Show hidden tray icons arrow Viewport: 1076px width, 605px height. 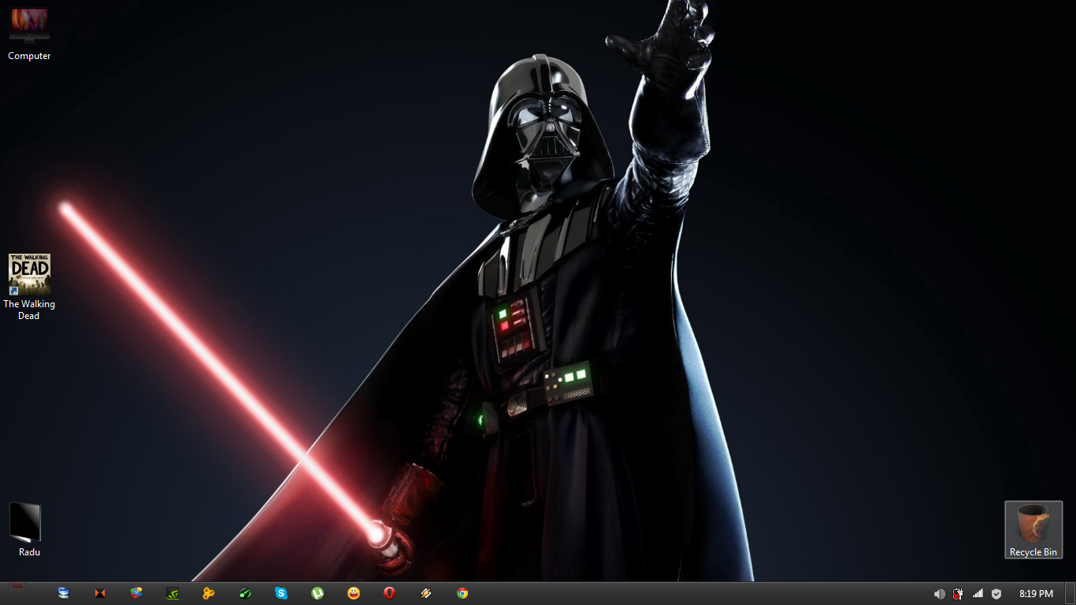920,594
